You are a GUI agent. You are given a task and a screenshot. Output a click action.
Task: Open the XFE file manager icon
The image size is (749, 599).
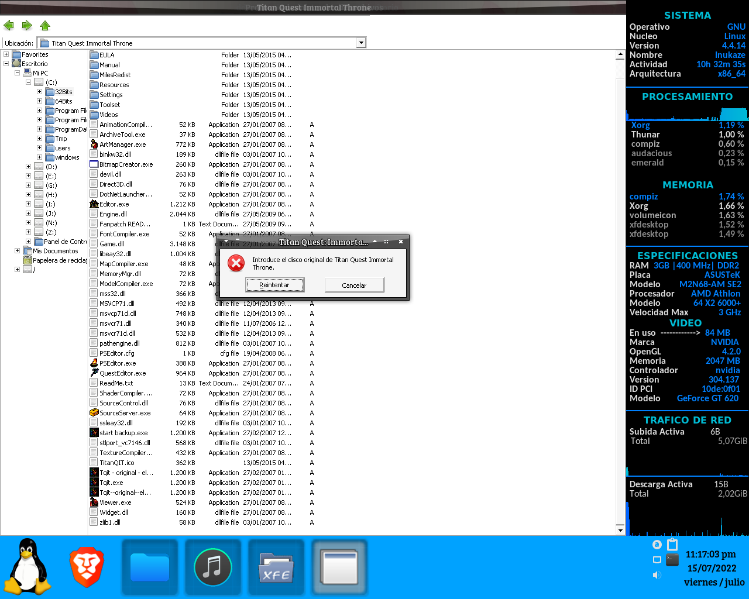276,567
